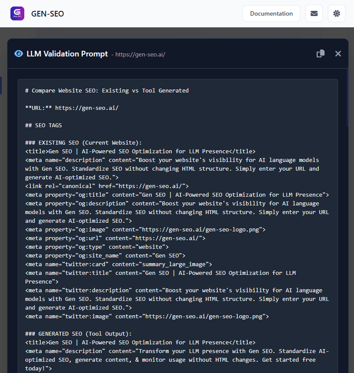Copy the prompt using the copy icon

pos(320,53)
